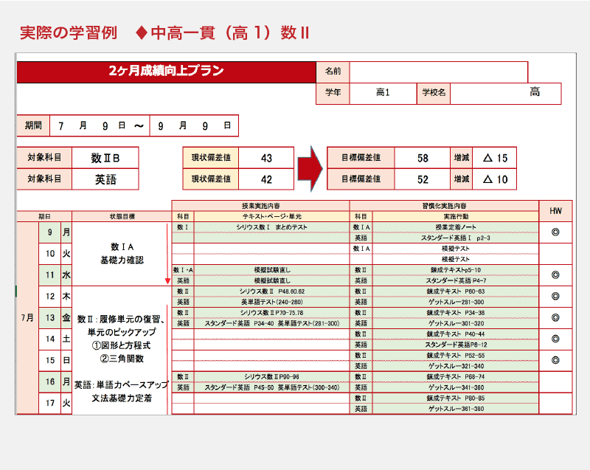
Task: Select 錬成テキストp5-10 action cell
Action: click(456, 270)
